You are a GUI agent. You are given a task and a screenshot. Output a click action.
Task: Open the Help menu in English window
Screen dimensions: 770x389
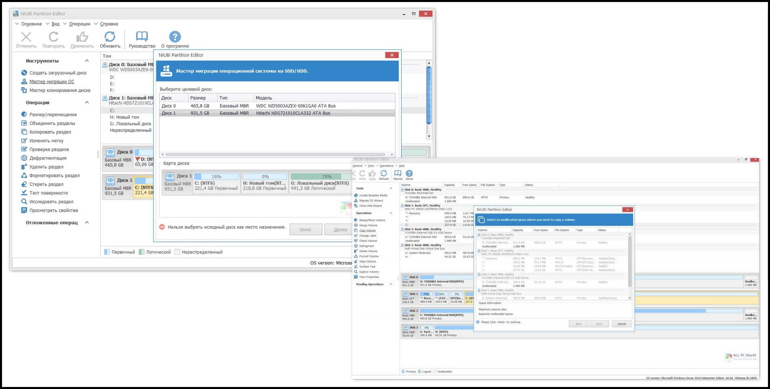click(402, 166)
